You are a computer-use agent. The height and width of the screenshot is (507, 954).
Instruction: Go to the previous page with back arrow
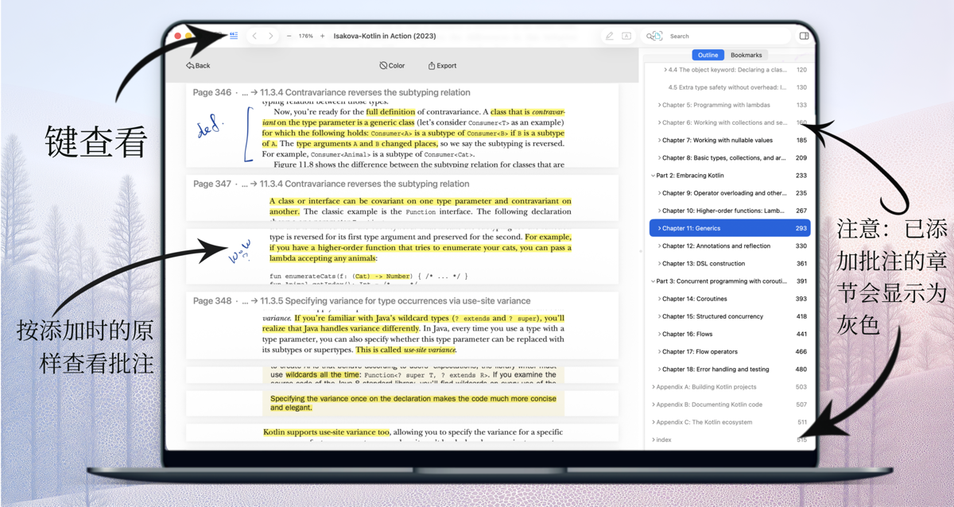click(x=254, y=36)
